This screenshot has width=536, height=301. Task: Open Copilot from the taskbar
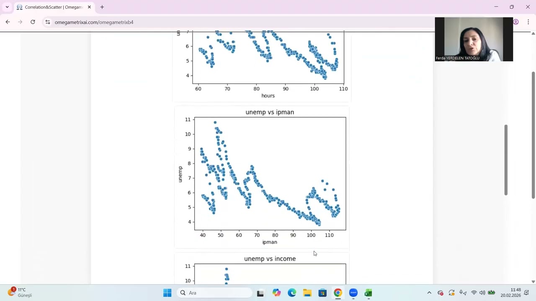[277, 293]
